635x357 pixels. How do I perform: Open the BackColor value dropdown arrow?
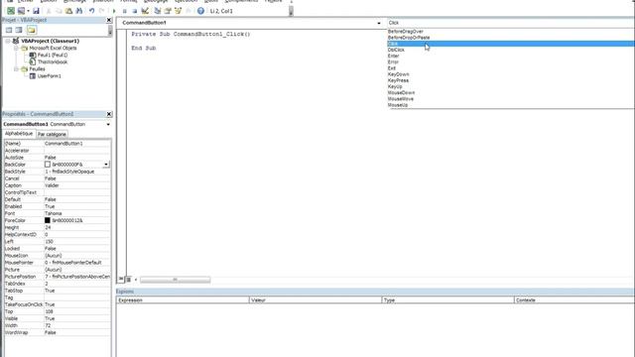[x=106, y=165]
